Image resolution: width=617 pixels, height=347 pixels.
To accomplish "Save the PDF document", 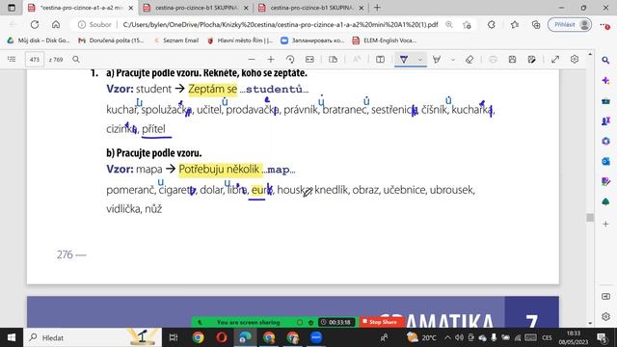I will point(512,60).
